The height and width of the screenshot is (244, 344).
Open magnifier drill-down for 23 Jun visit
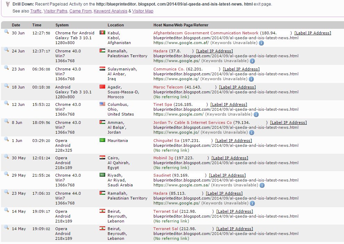(x=6, y=68)
